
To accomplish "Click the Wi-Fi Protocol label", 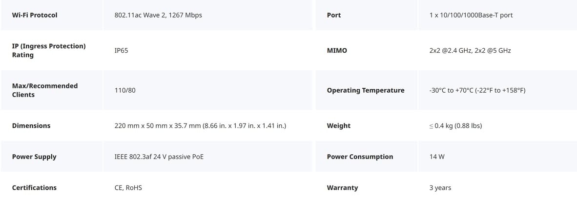I will pyautogui.click(x=35, y=15).
